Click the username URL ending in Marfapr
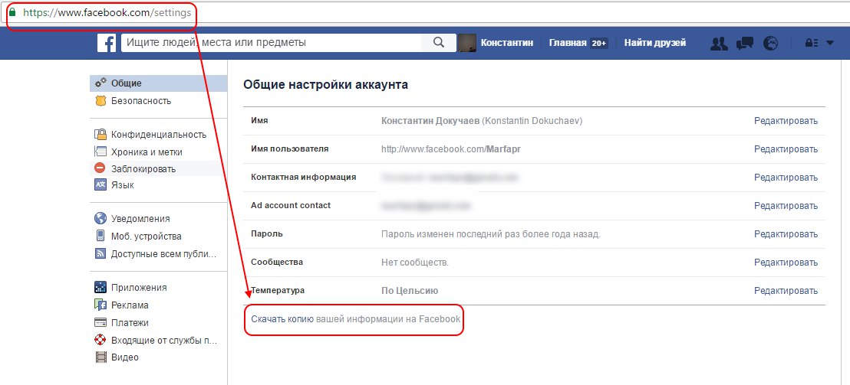 click(451, 149)
